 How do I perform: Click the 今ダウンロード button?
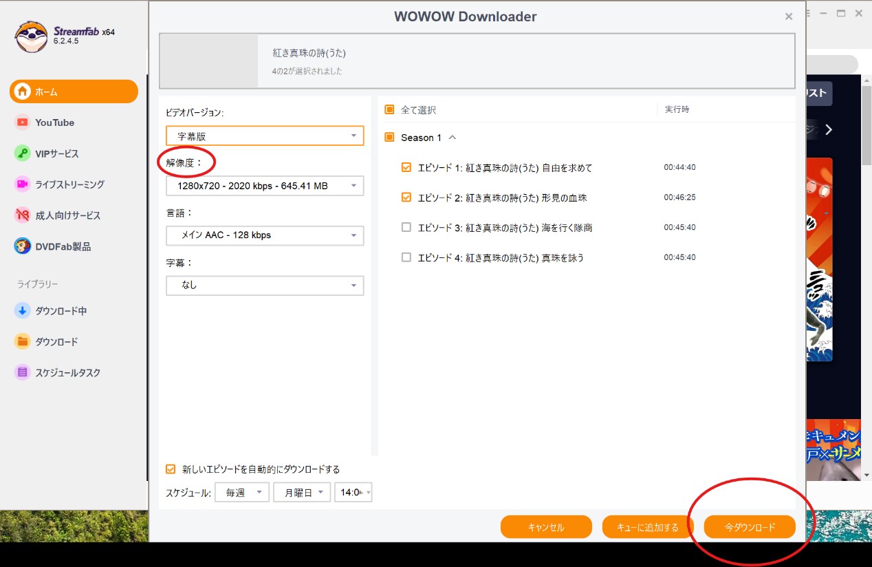point(750,527)
